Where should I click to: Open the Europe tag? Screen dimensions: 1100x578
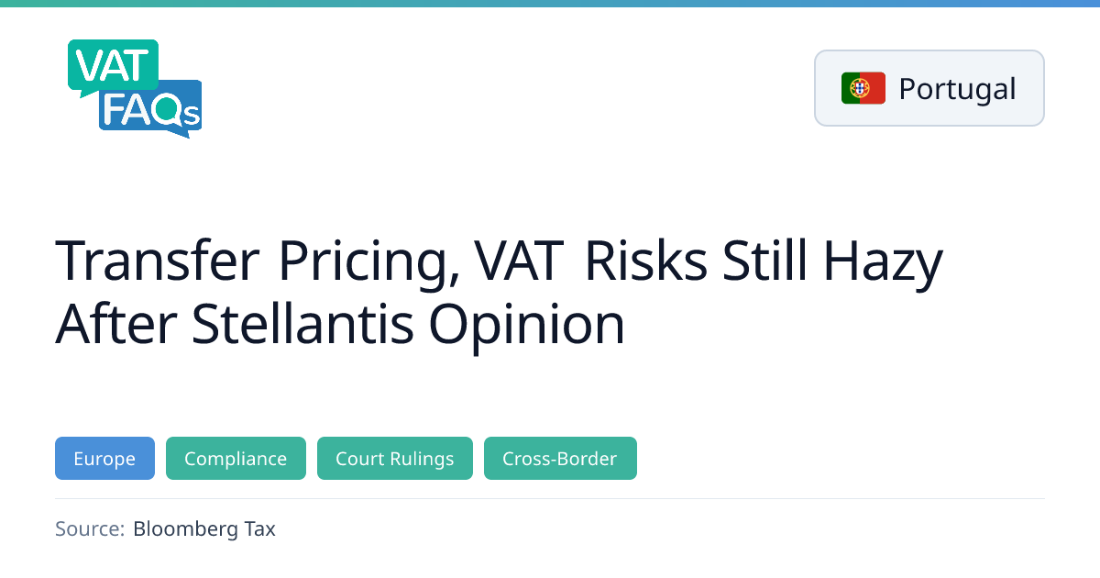pos(104,459)
